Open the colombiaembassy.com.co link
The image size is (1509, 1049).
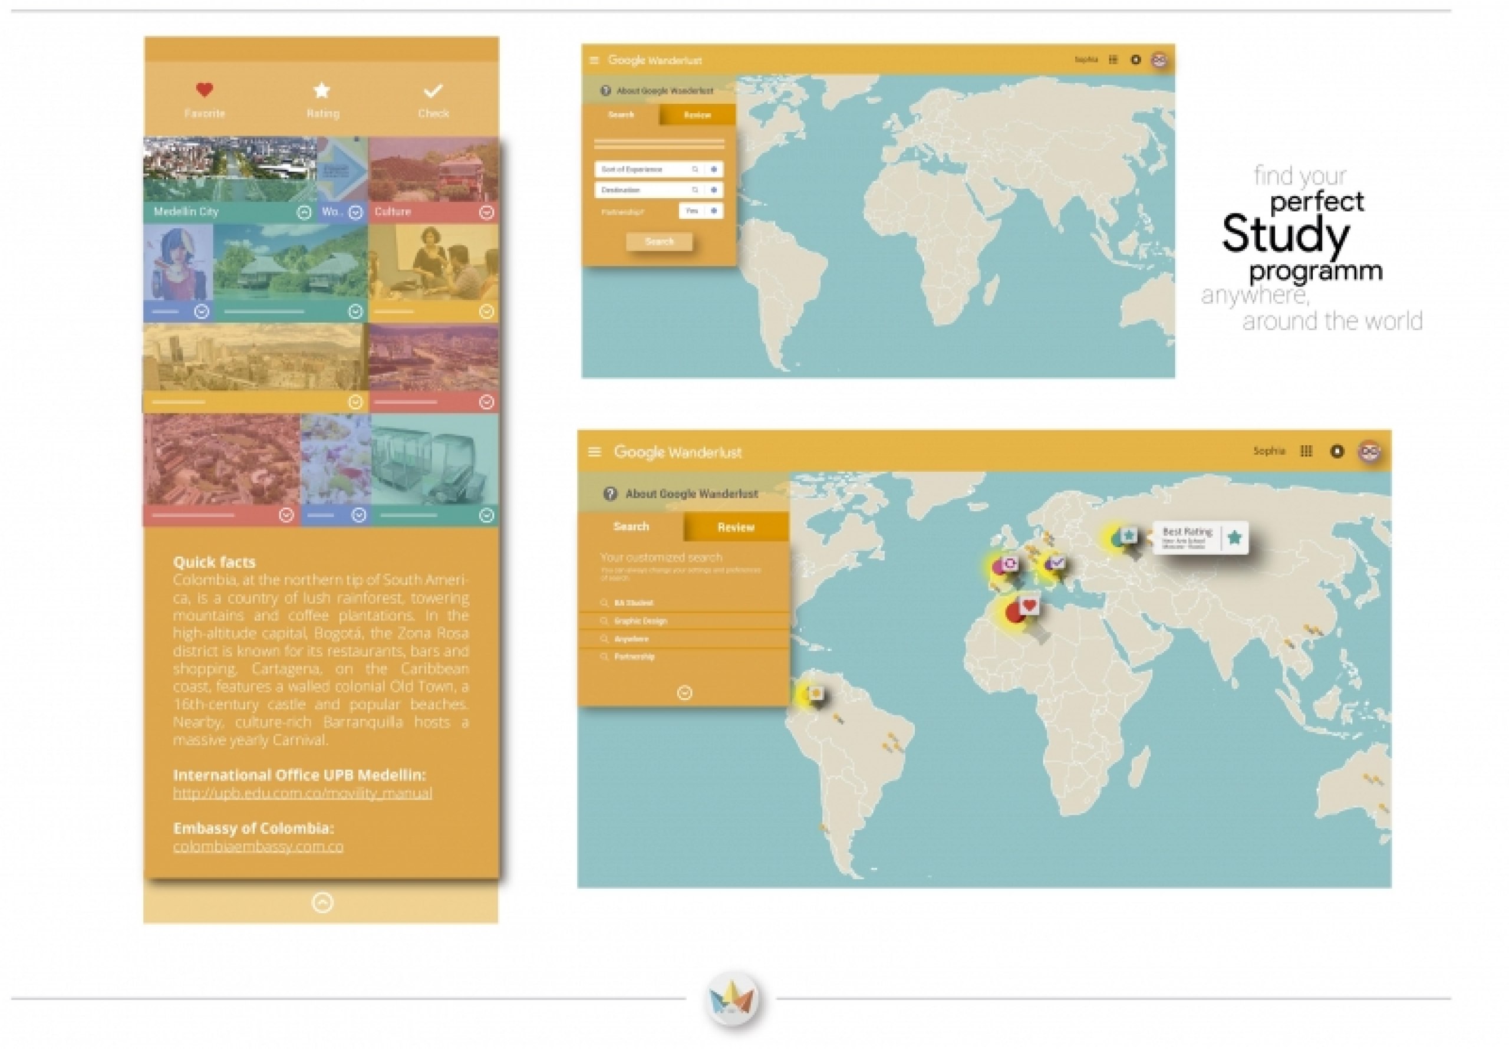click(258, 846)
